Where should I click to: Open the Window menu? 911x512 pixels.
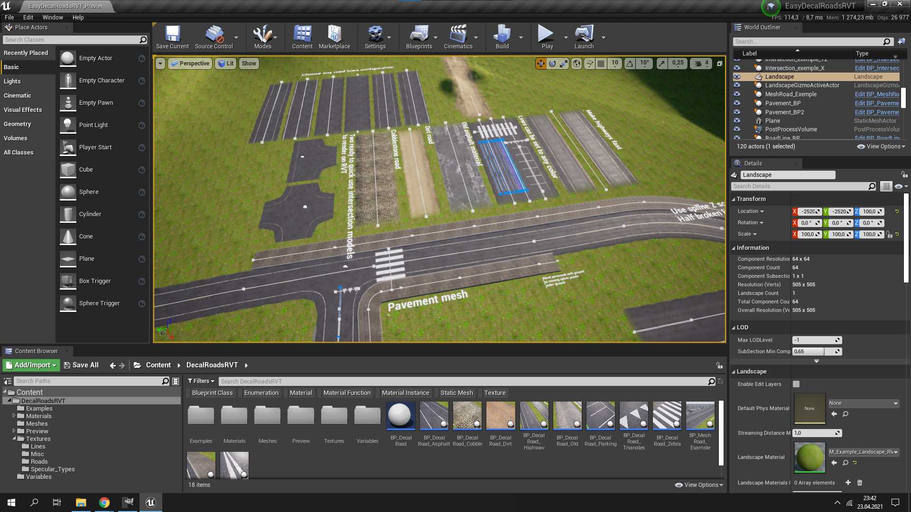[53, 18]
